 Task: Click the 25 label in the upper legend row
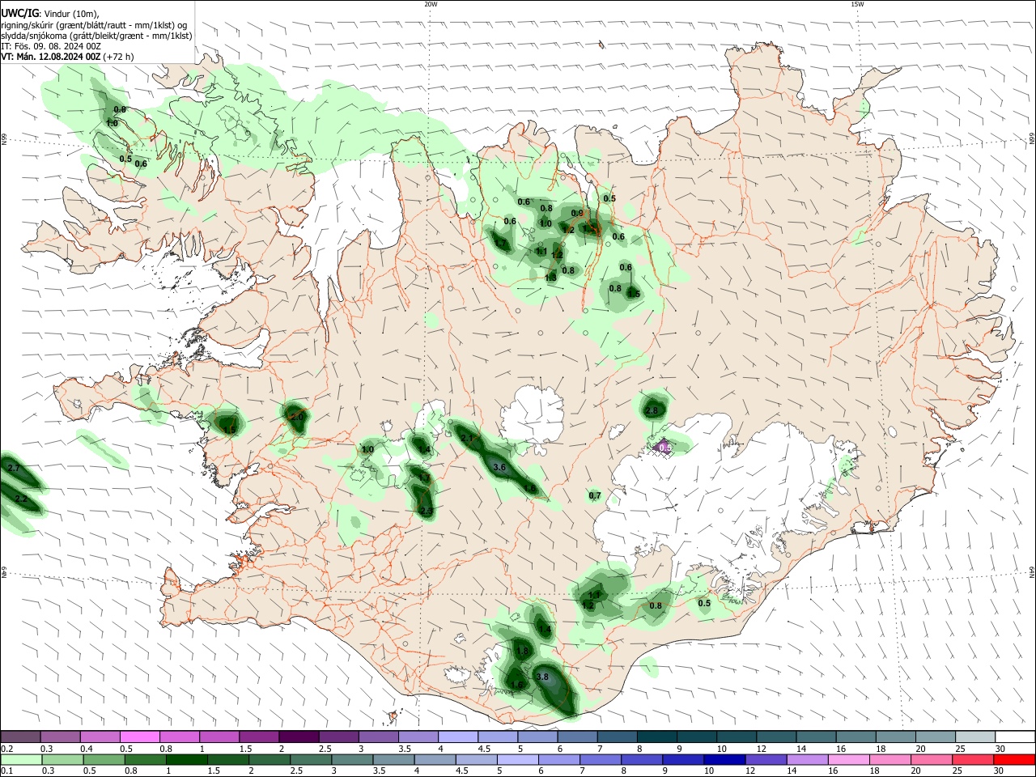(x=960, y=749)
